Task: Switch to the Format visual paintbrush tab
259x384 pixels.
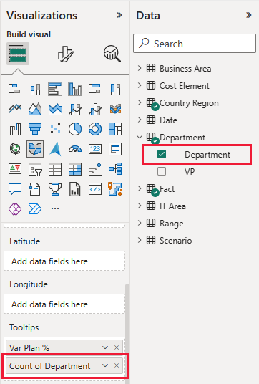Action: tap(65, 54)
